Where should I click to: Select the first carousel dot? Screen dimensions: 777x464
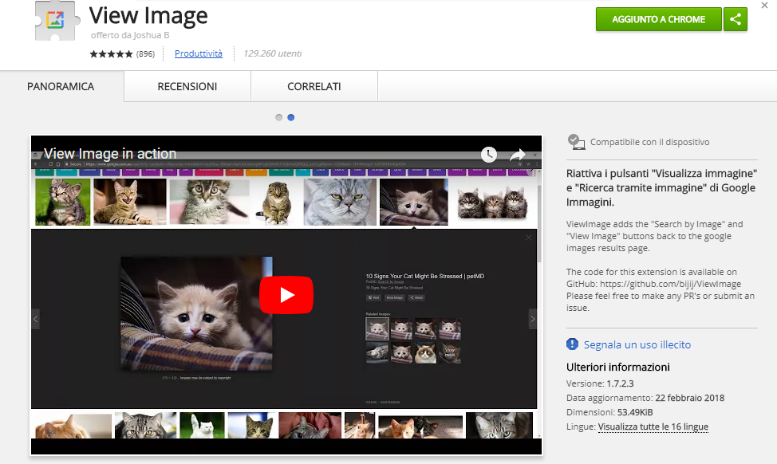pyautogui.click(x=278, y=117)
